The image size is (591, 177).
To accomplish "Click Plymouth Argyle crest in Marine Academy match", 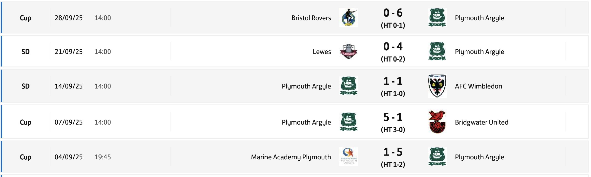I will (437, 157).
